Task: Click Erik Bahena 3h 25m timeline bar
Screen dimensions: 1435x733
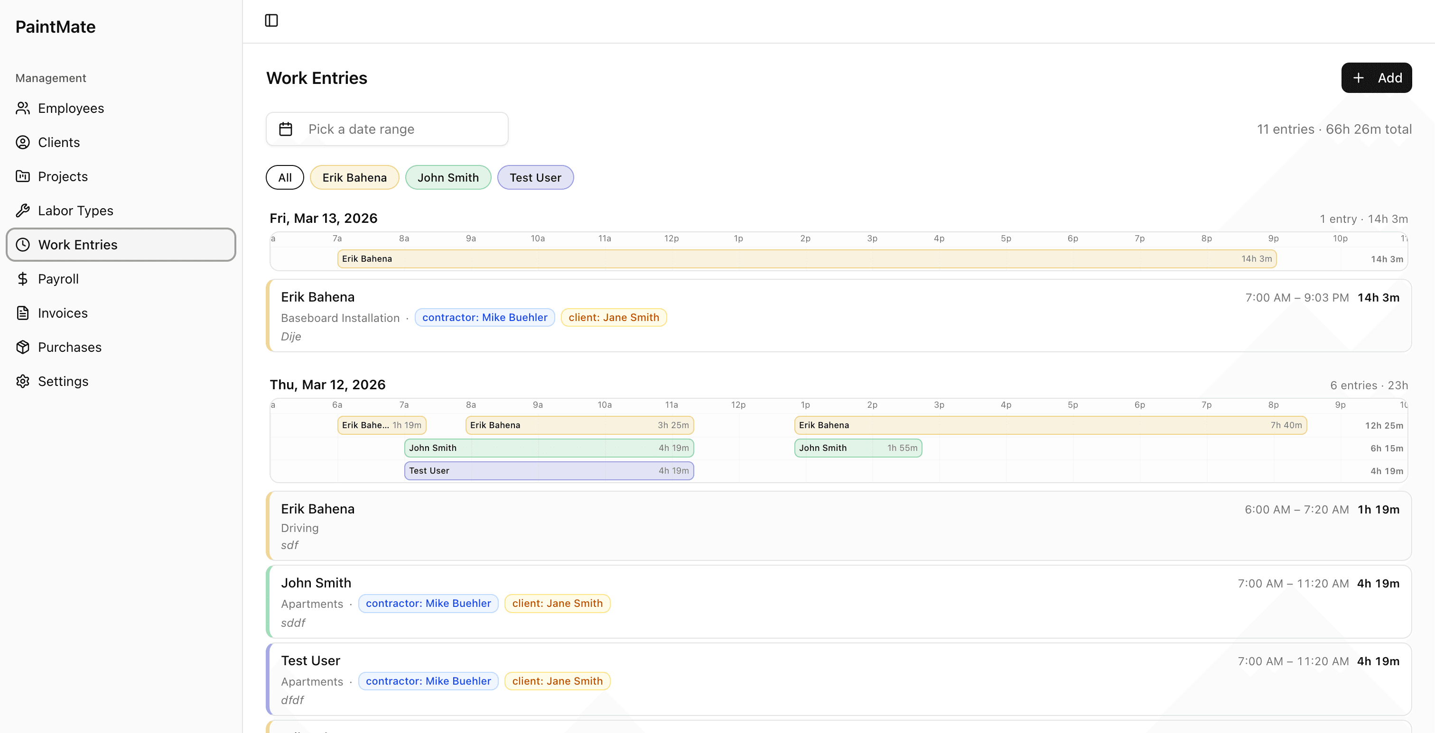Action: pyautogui.click(x=579, y=425)
